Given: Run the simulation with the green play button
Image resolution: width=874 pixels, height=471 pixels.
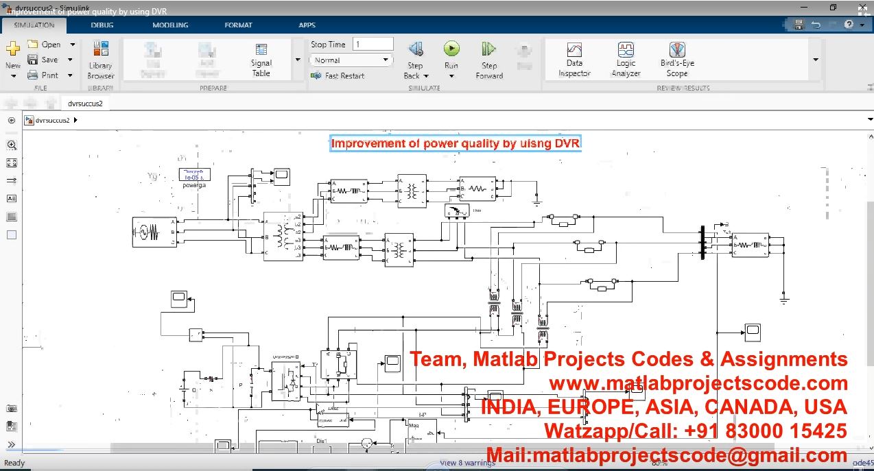Looking at the screenshot, I should coord(451,49).
